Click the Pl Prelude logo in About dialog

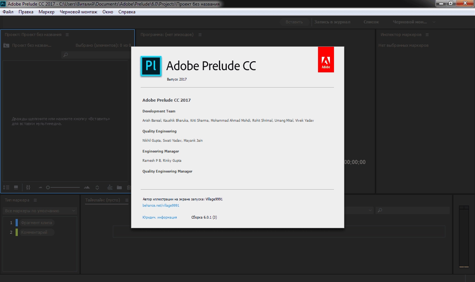tap(151, 66)
